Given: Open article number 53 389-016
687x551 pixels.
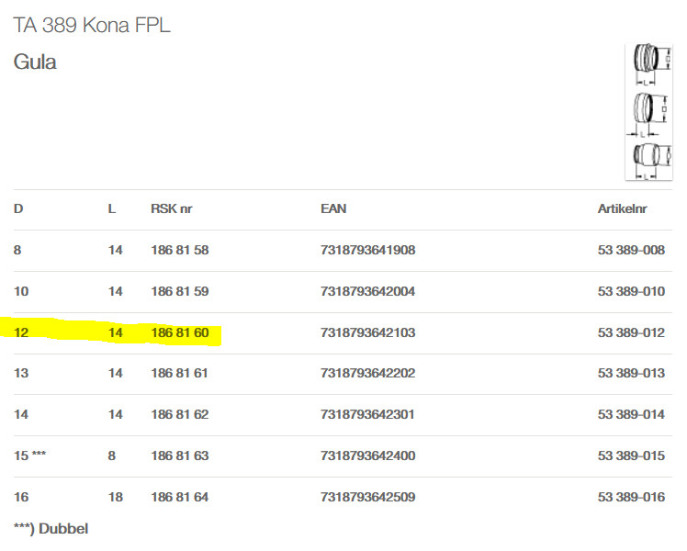Looking at the screenshot, I should click(630, 497).
